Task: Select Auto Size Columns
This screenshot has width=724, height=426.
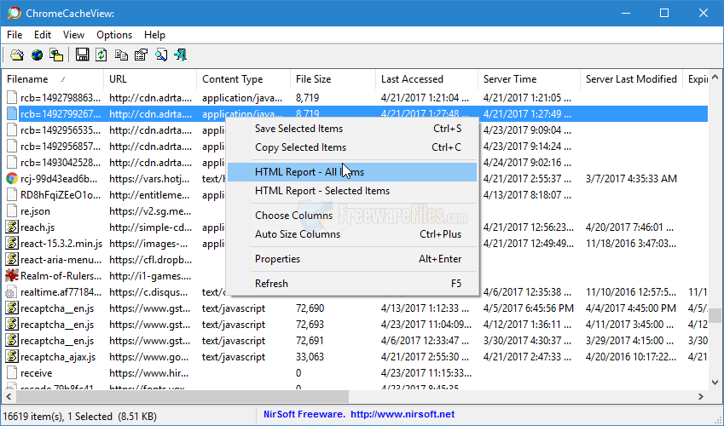Action: [x=353, y=234]
